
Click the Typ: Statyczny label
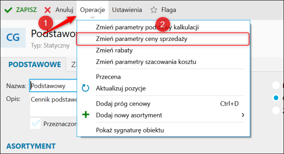point(50,46)
